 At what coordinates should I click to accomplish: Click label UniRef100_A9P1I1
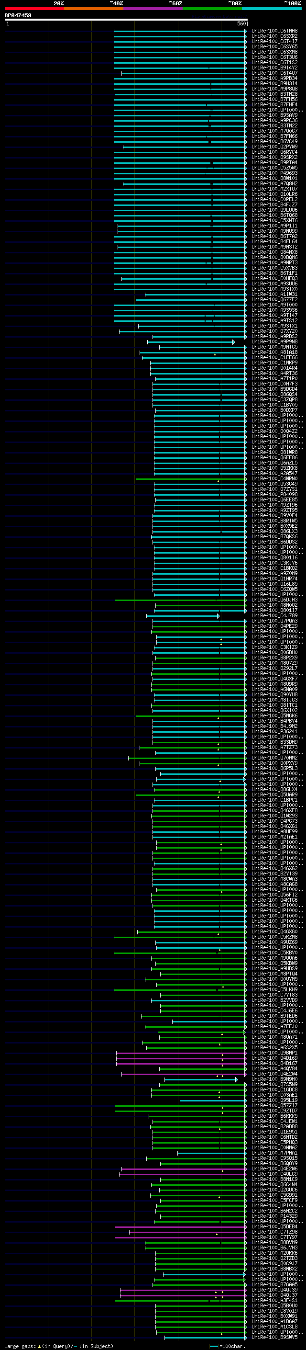274,226
